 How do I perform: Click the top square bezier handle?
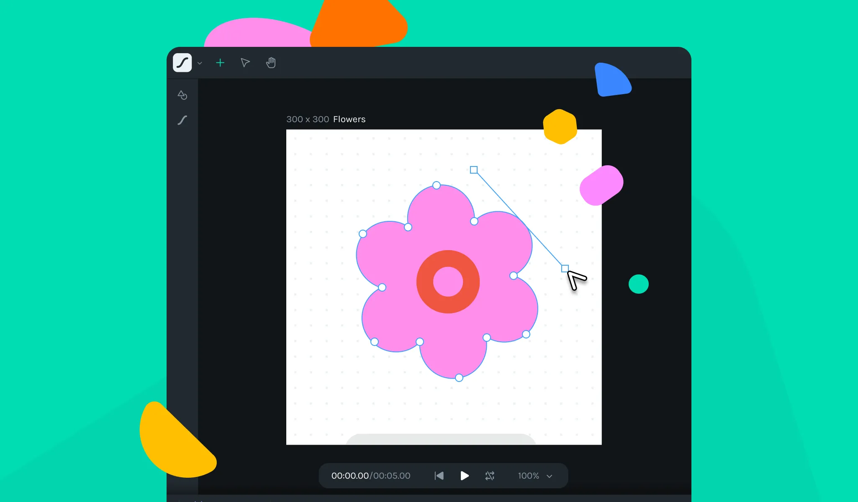coord(474,170)
